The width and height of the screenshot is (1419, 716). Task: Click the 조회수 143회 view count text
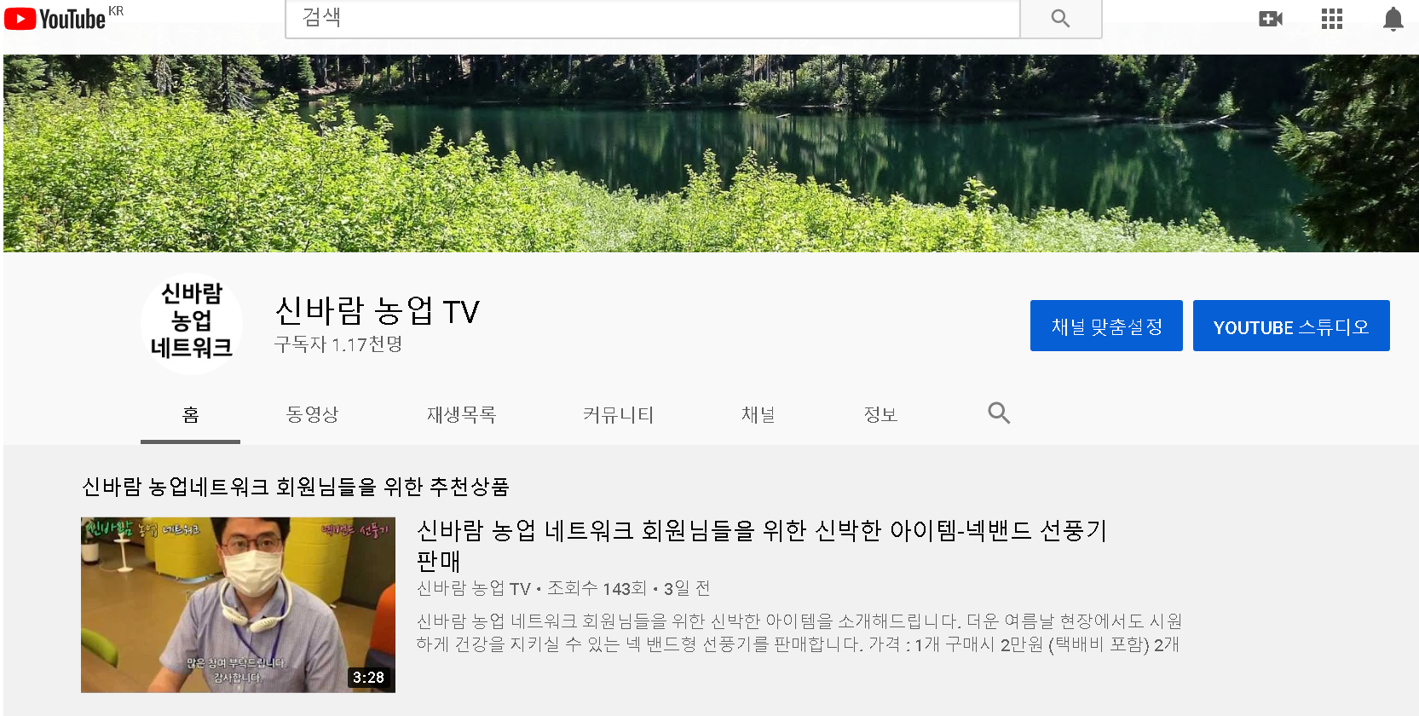pyautogui.click(x=597, y=589)
